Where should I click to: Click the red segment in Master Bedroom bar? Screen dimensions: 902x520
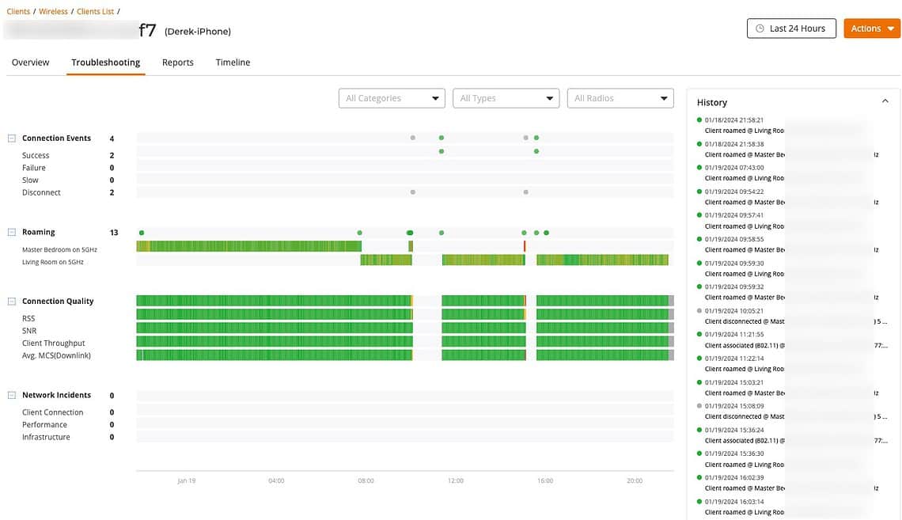(x=524, y=246)
